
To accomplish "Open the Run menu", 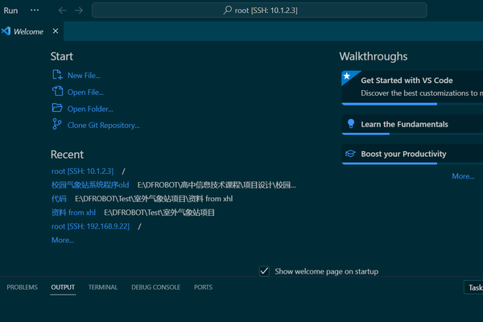I will tap(10, 10).
